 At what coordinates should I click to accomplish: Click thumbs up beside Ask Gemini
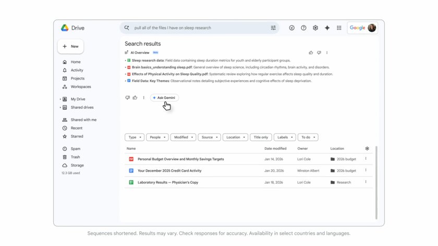pyautogui.click(x=135, y=97)
